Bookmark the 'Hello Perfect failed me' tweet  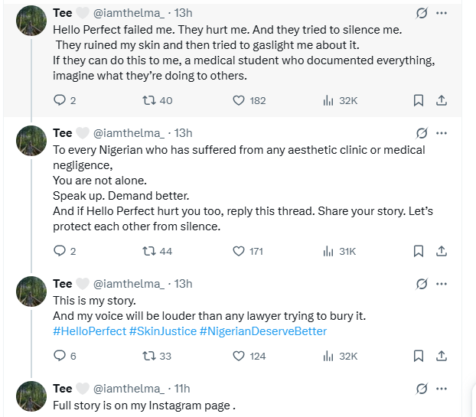(x=419, y=100)
